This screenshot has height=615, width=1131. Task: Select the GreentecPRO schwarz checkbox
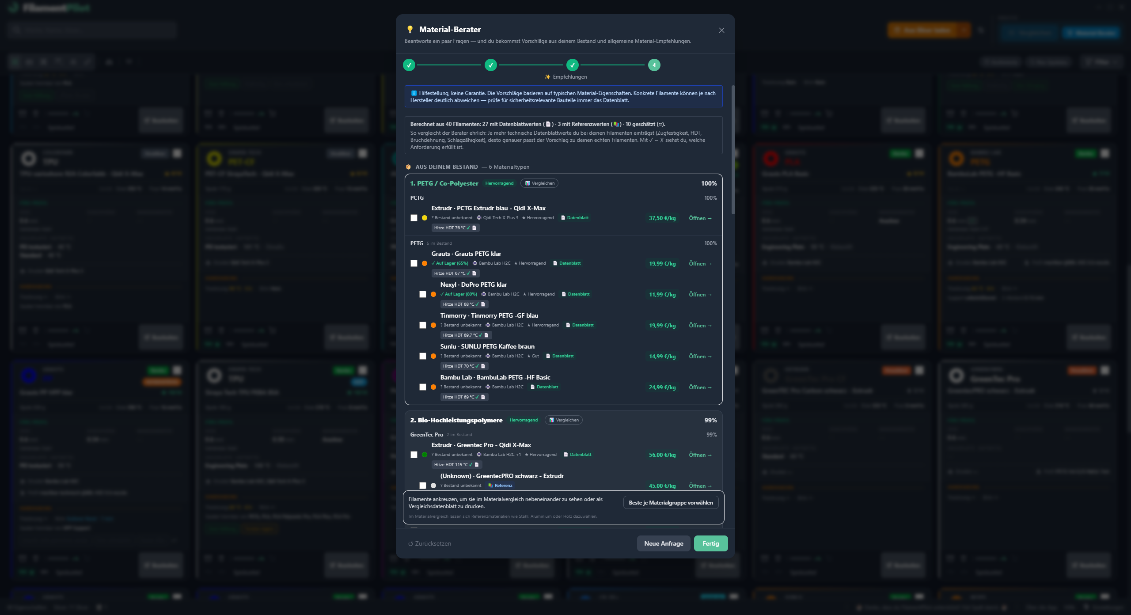coord(423,486)
